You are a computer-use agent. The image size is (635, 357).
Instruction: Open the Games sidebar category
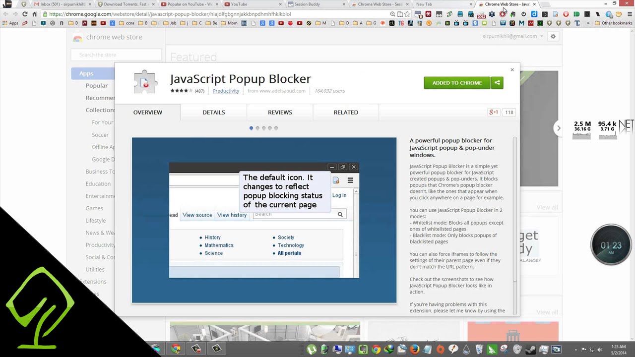(x=94, y=208)
